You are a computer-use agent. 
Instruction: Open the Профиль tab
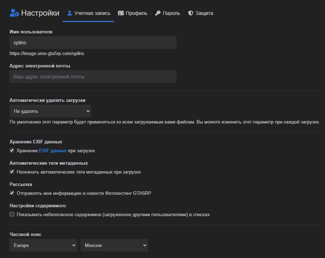point(136,13)
